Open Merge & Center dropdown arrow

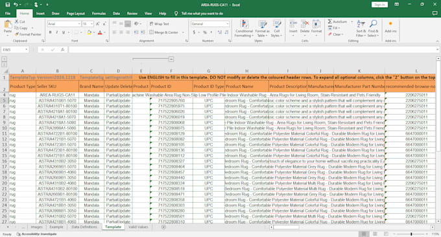[x=183, y=32]
